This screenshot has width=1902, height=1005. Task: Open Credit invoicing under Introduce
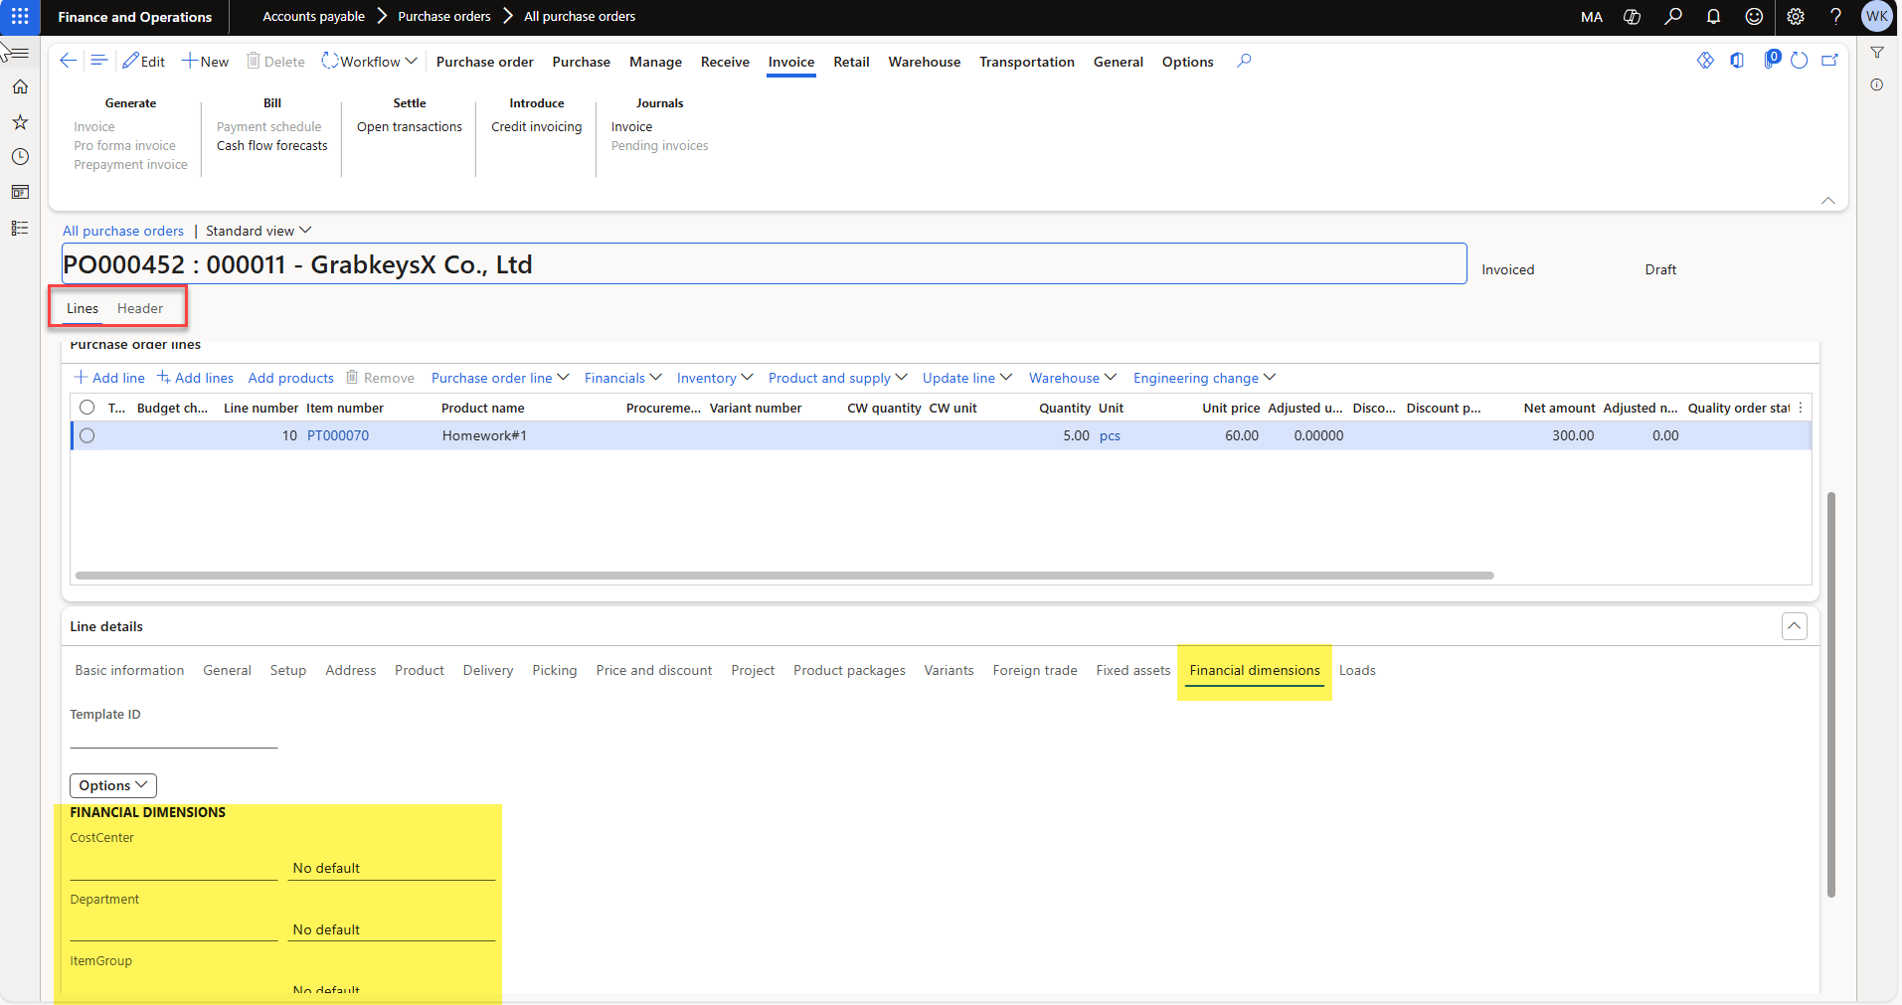point(537,126)
